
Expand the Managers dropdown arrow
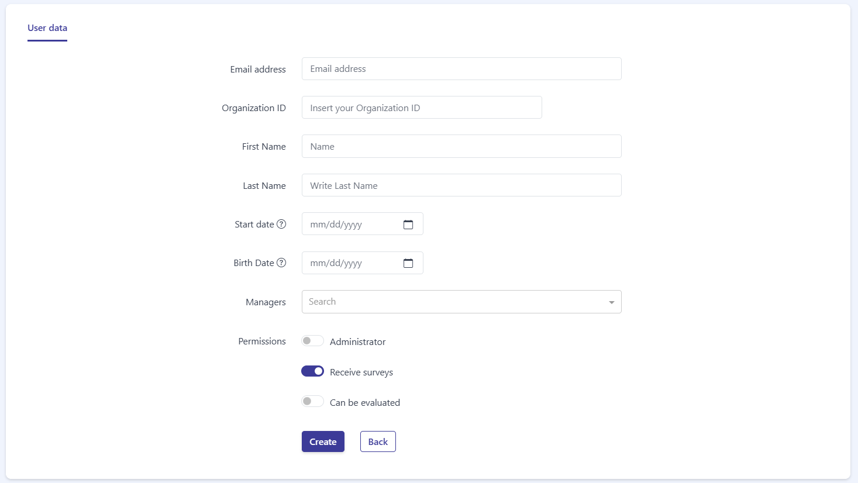tap(611, 302)
